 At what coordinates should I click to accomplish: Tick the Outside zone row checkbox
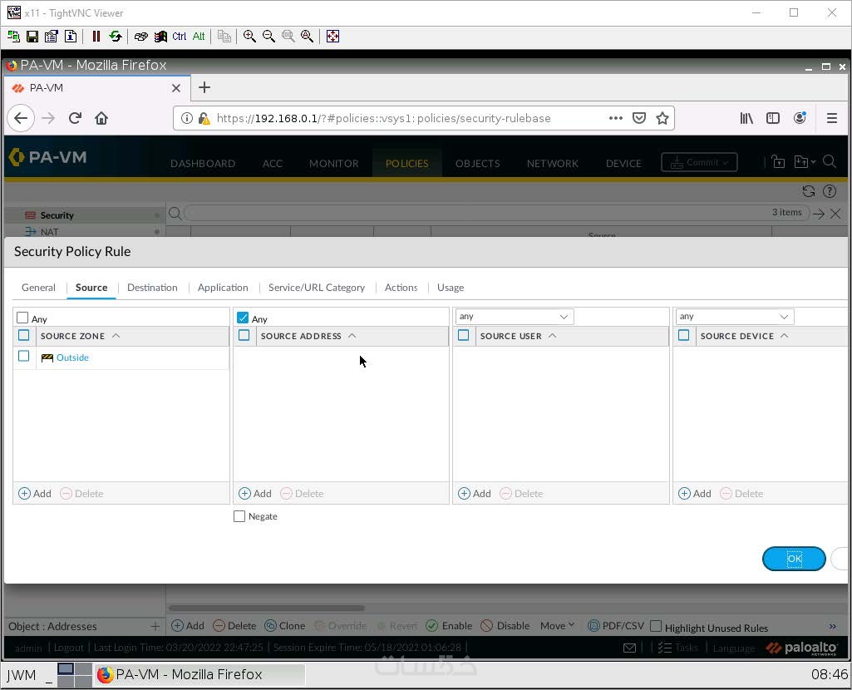(24, 357)
